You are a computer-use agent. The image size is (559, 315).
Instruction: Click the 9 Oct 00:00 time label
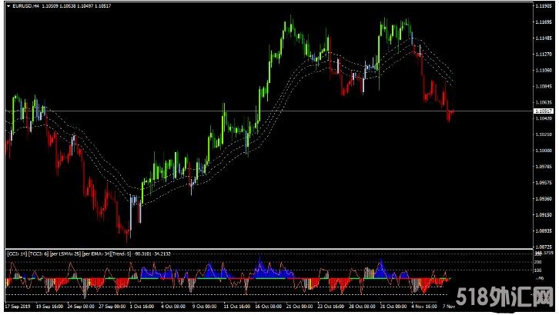[204, 306]
